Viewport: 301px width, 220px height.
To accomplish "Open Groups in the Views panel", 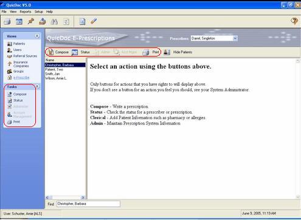I will coord(15,71).
